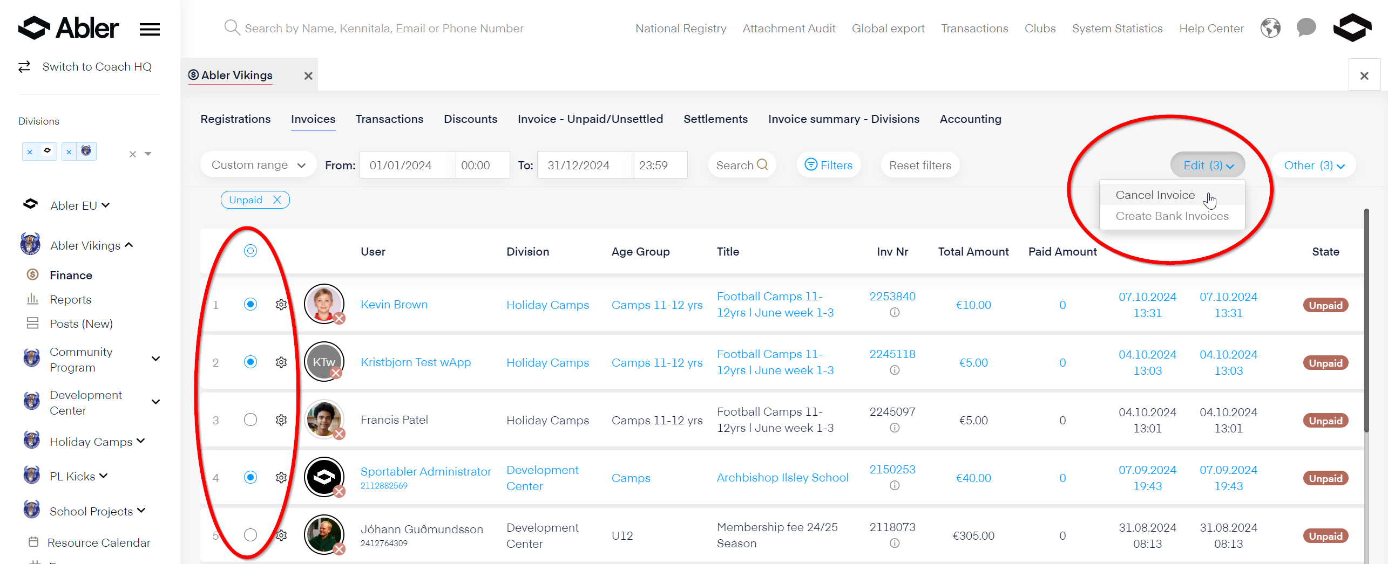Open the Custom range dropdown
Viewport: 1388px width, 564px height.
259,166
